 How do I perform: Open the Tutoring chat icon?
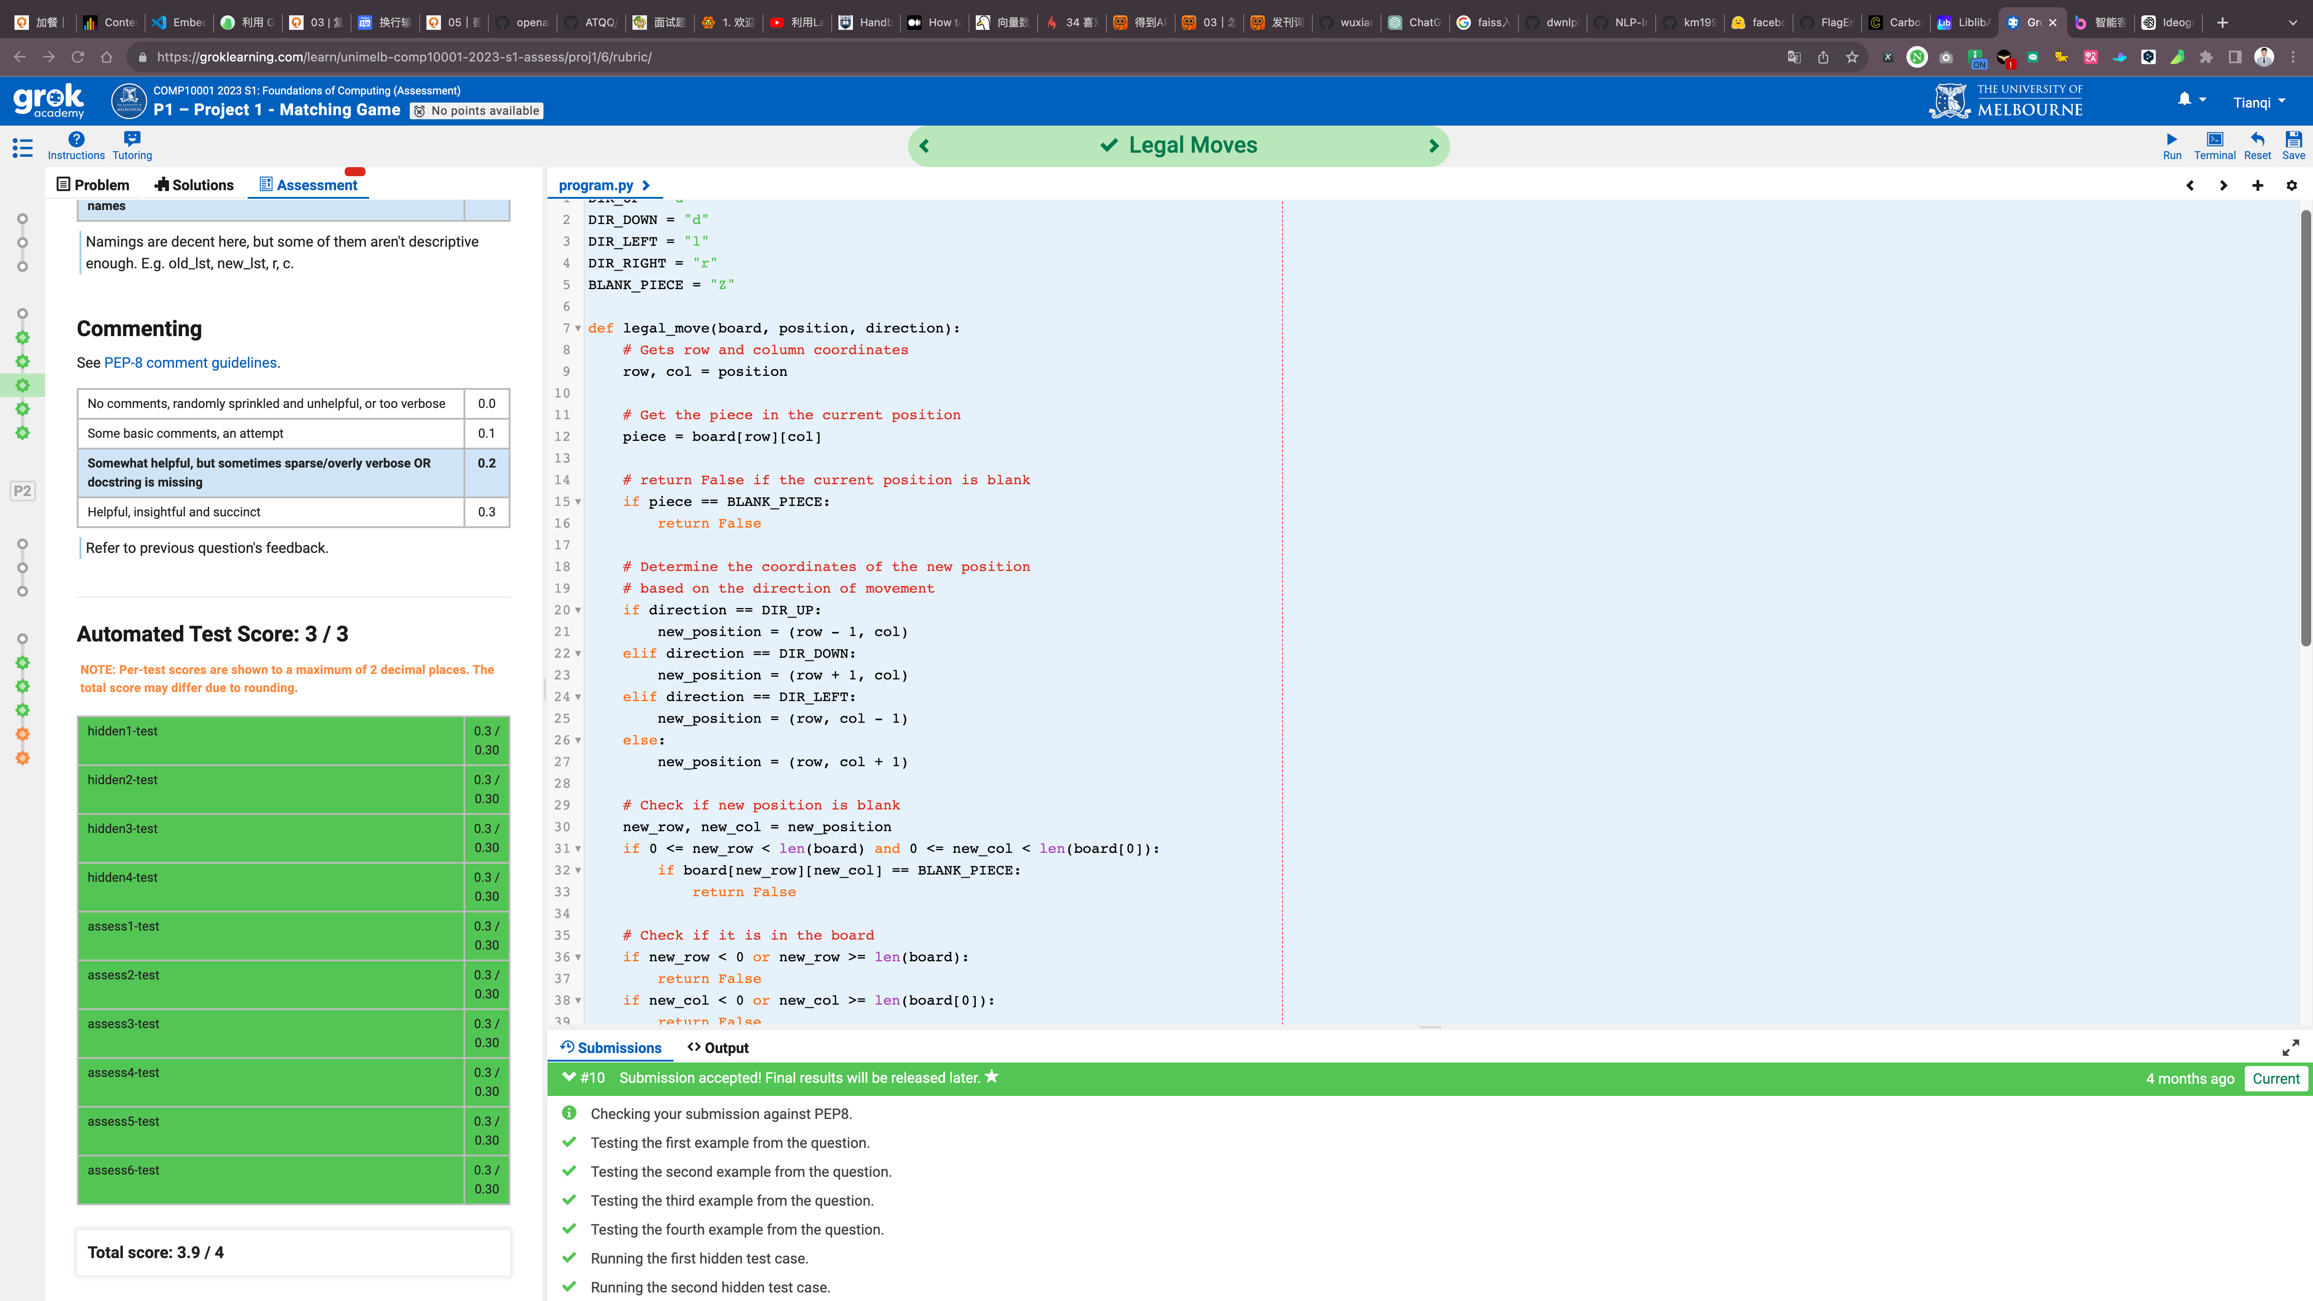132,139
